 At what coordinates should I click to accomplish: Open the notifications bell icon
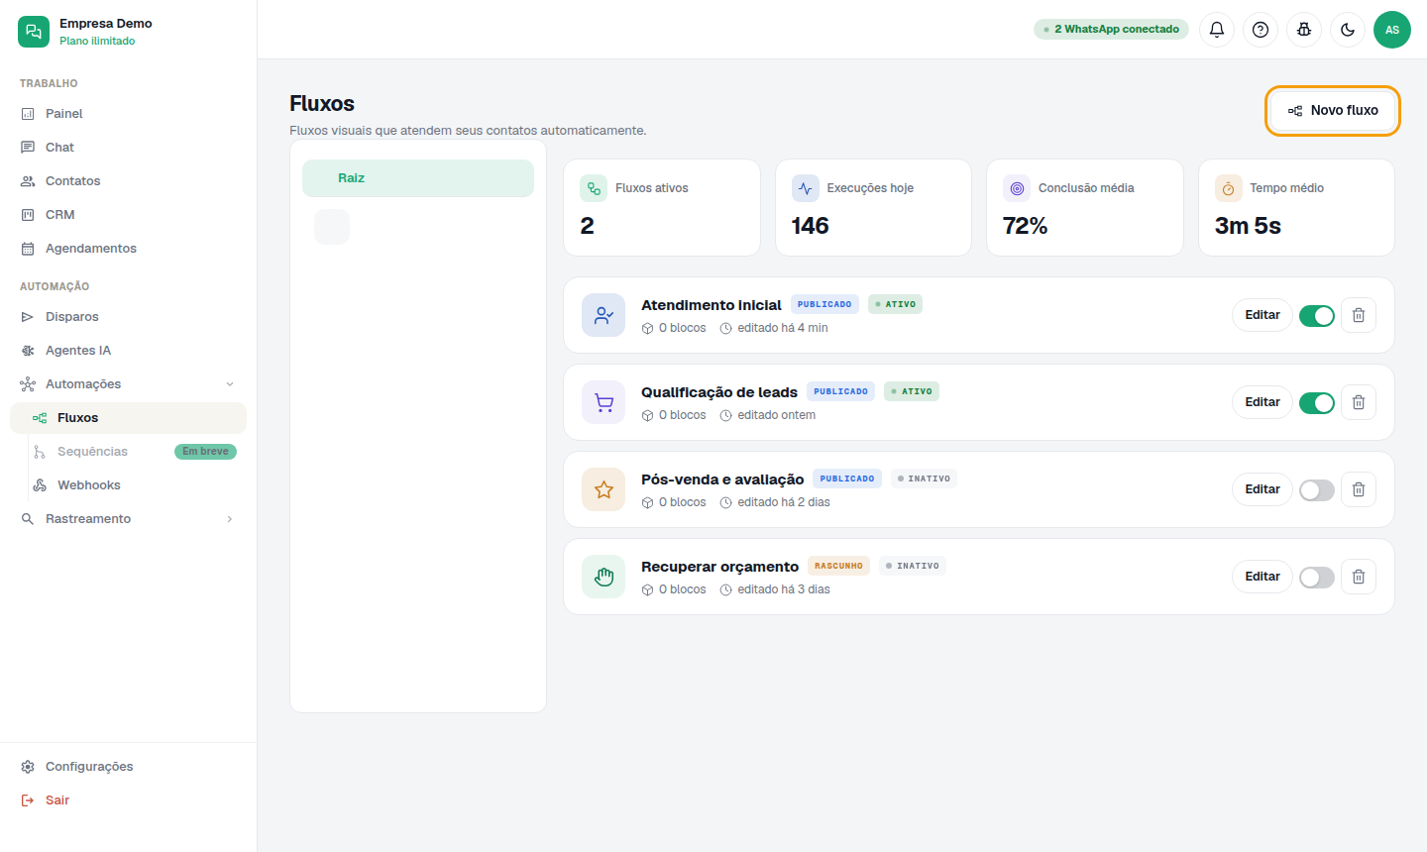(1217, 30)
